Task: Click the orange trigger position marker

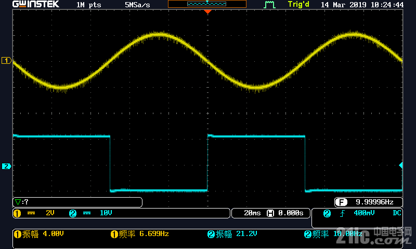Action: pos(207,11)
